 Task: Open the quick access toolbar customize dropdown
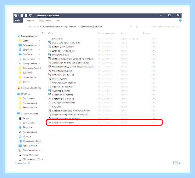[34, 15]
